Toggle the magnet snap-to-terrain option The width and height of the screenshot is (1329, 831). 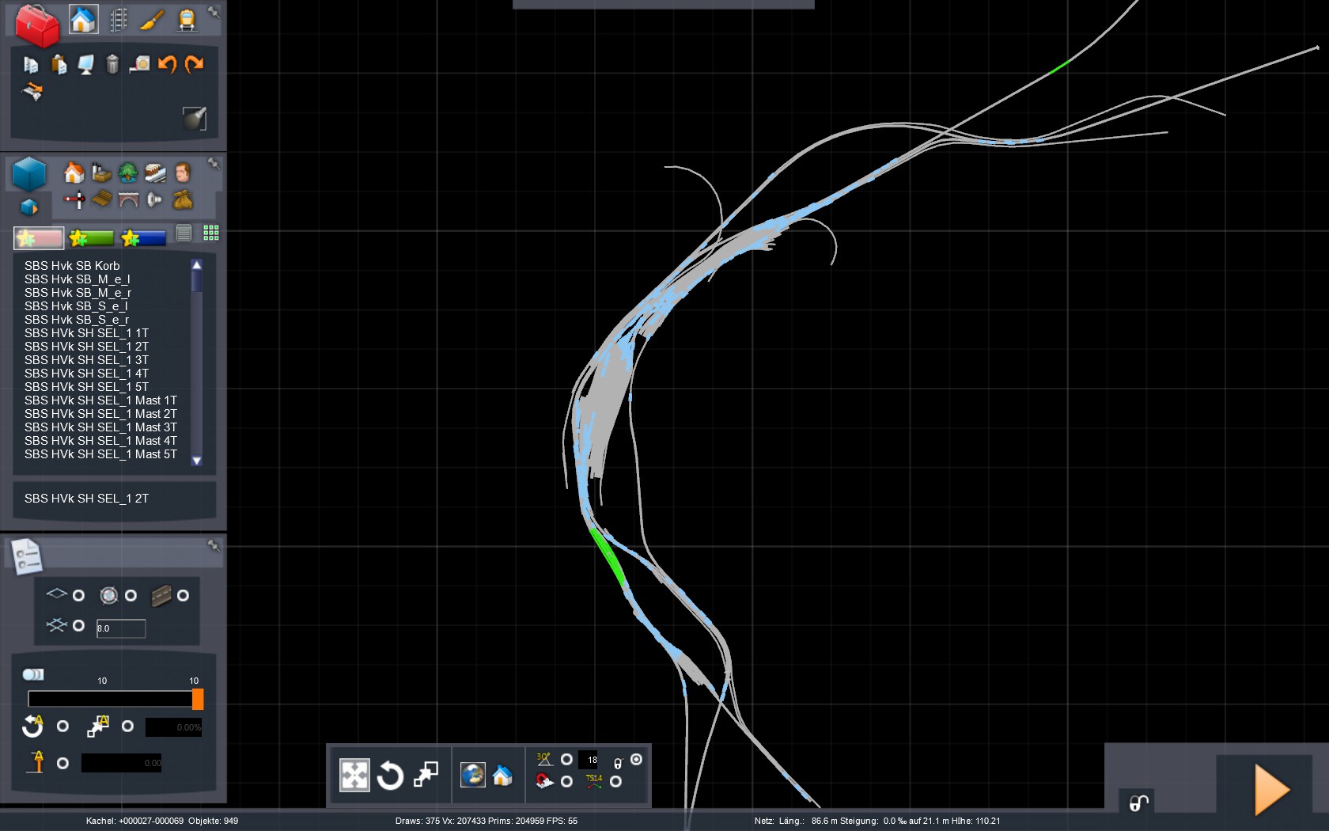tap(566, 781)
